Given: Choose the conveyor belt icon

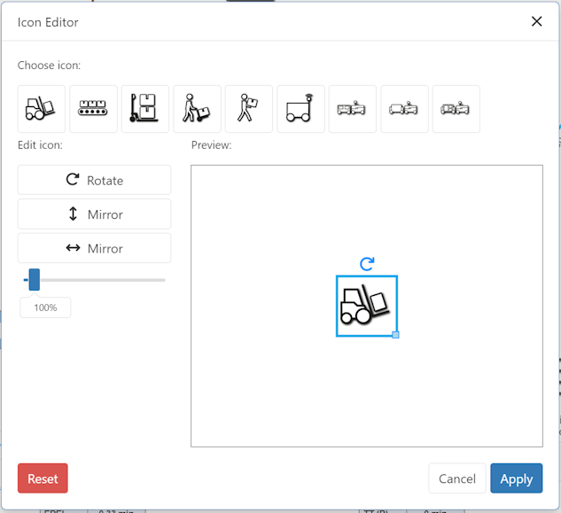Looking at the screenshot, I should [93, 109].
